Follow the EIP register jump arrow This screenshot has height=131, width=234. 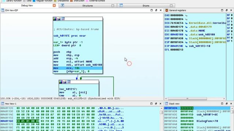(x=186, y=46)
